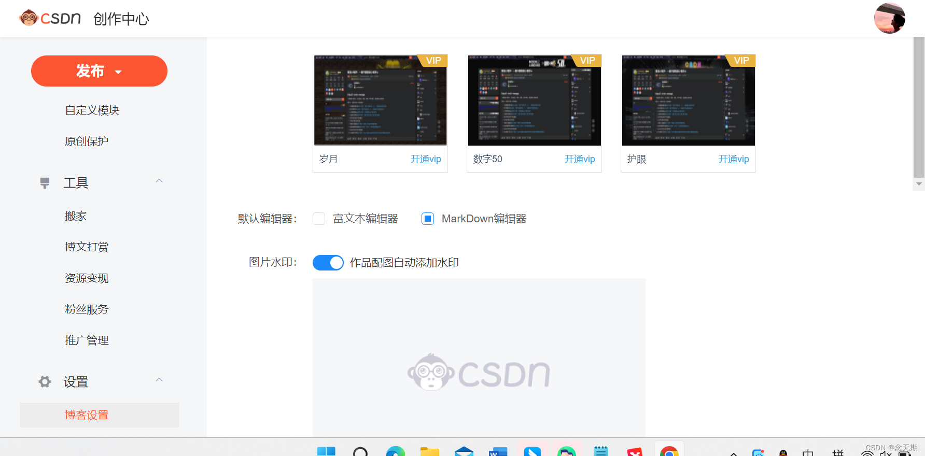Open 推广管理 in sidebar
The width and height of the screenshot is (925, 456).
click(x=87, y=340)
